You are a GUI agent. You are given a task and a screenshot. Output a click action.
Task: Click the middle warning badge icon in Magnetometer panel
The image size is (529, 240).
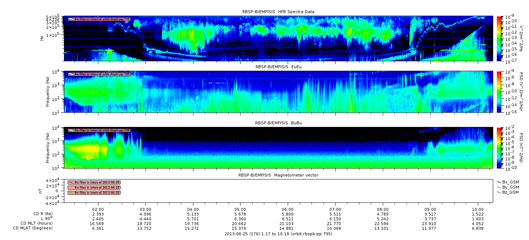pos(71,187)
